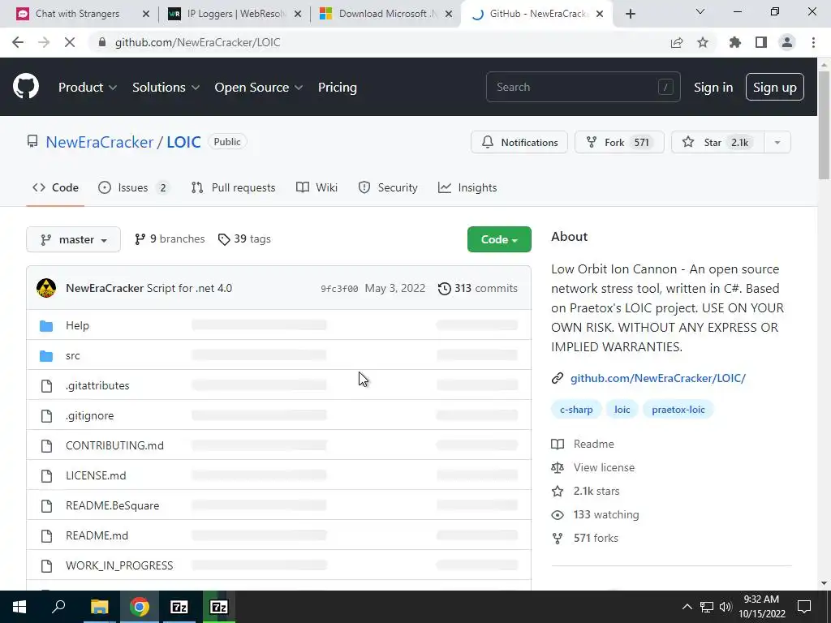
Task: Open the Windows notification center
Action: 804,607
